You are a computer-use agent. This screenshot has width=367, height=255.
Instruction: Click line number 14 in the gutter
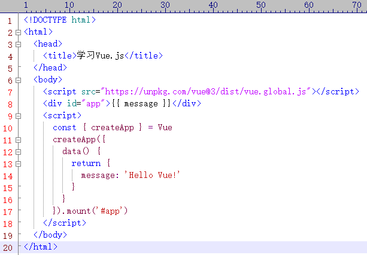click(x=8, y=176)
